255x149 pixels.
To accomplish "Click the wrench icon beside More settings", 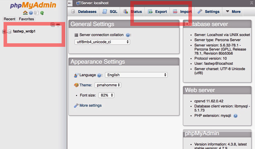I will point(76,105).
